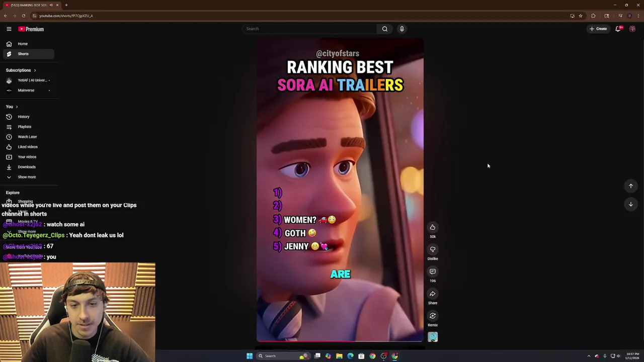The image size is (644, 362).
Task: Open Task View on the taskbar
Action: [317, 356]
